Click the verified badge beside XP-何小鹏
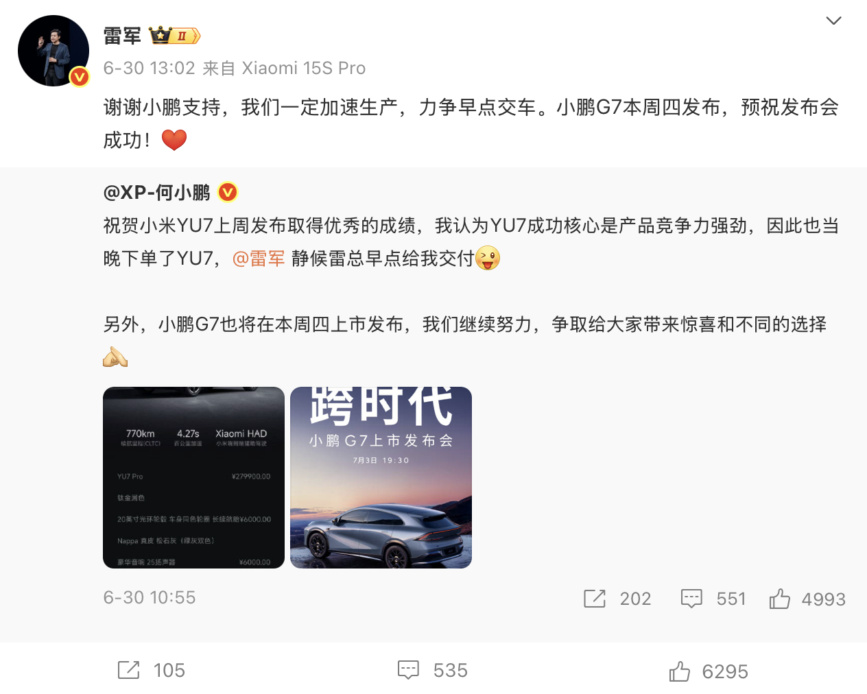The image size is (867, 694). (x=228, y=193)
